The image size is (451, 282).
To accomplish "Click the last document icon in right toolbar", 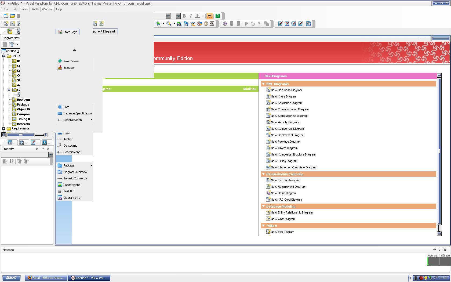I will pyautogui.click(x=308, y=24).
